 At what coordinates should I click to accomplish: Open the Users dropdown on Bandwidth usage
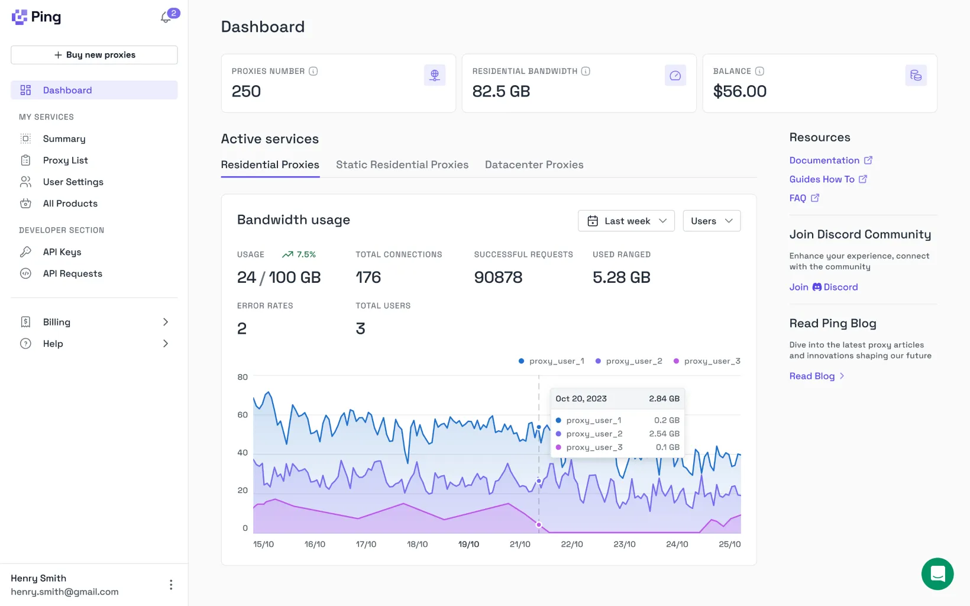tap(711, 221)
